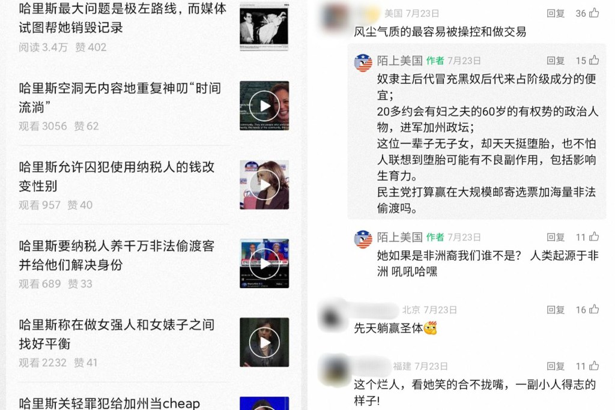The height and width of the screenshot is (410, 615).
Task: Reply to the author's 奴隶主后代 comment
Action: (556, 61)
